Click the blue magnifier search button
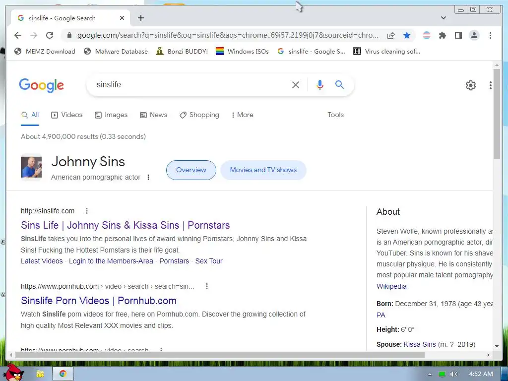 [339, 84]
